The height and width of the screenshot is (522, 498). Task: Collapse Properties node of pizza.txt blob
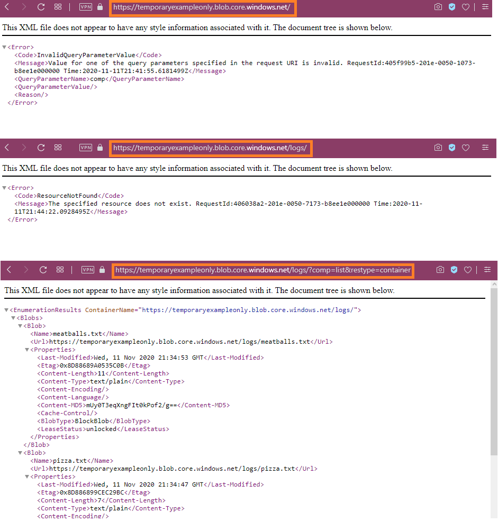click(27, 477)
